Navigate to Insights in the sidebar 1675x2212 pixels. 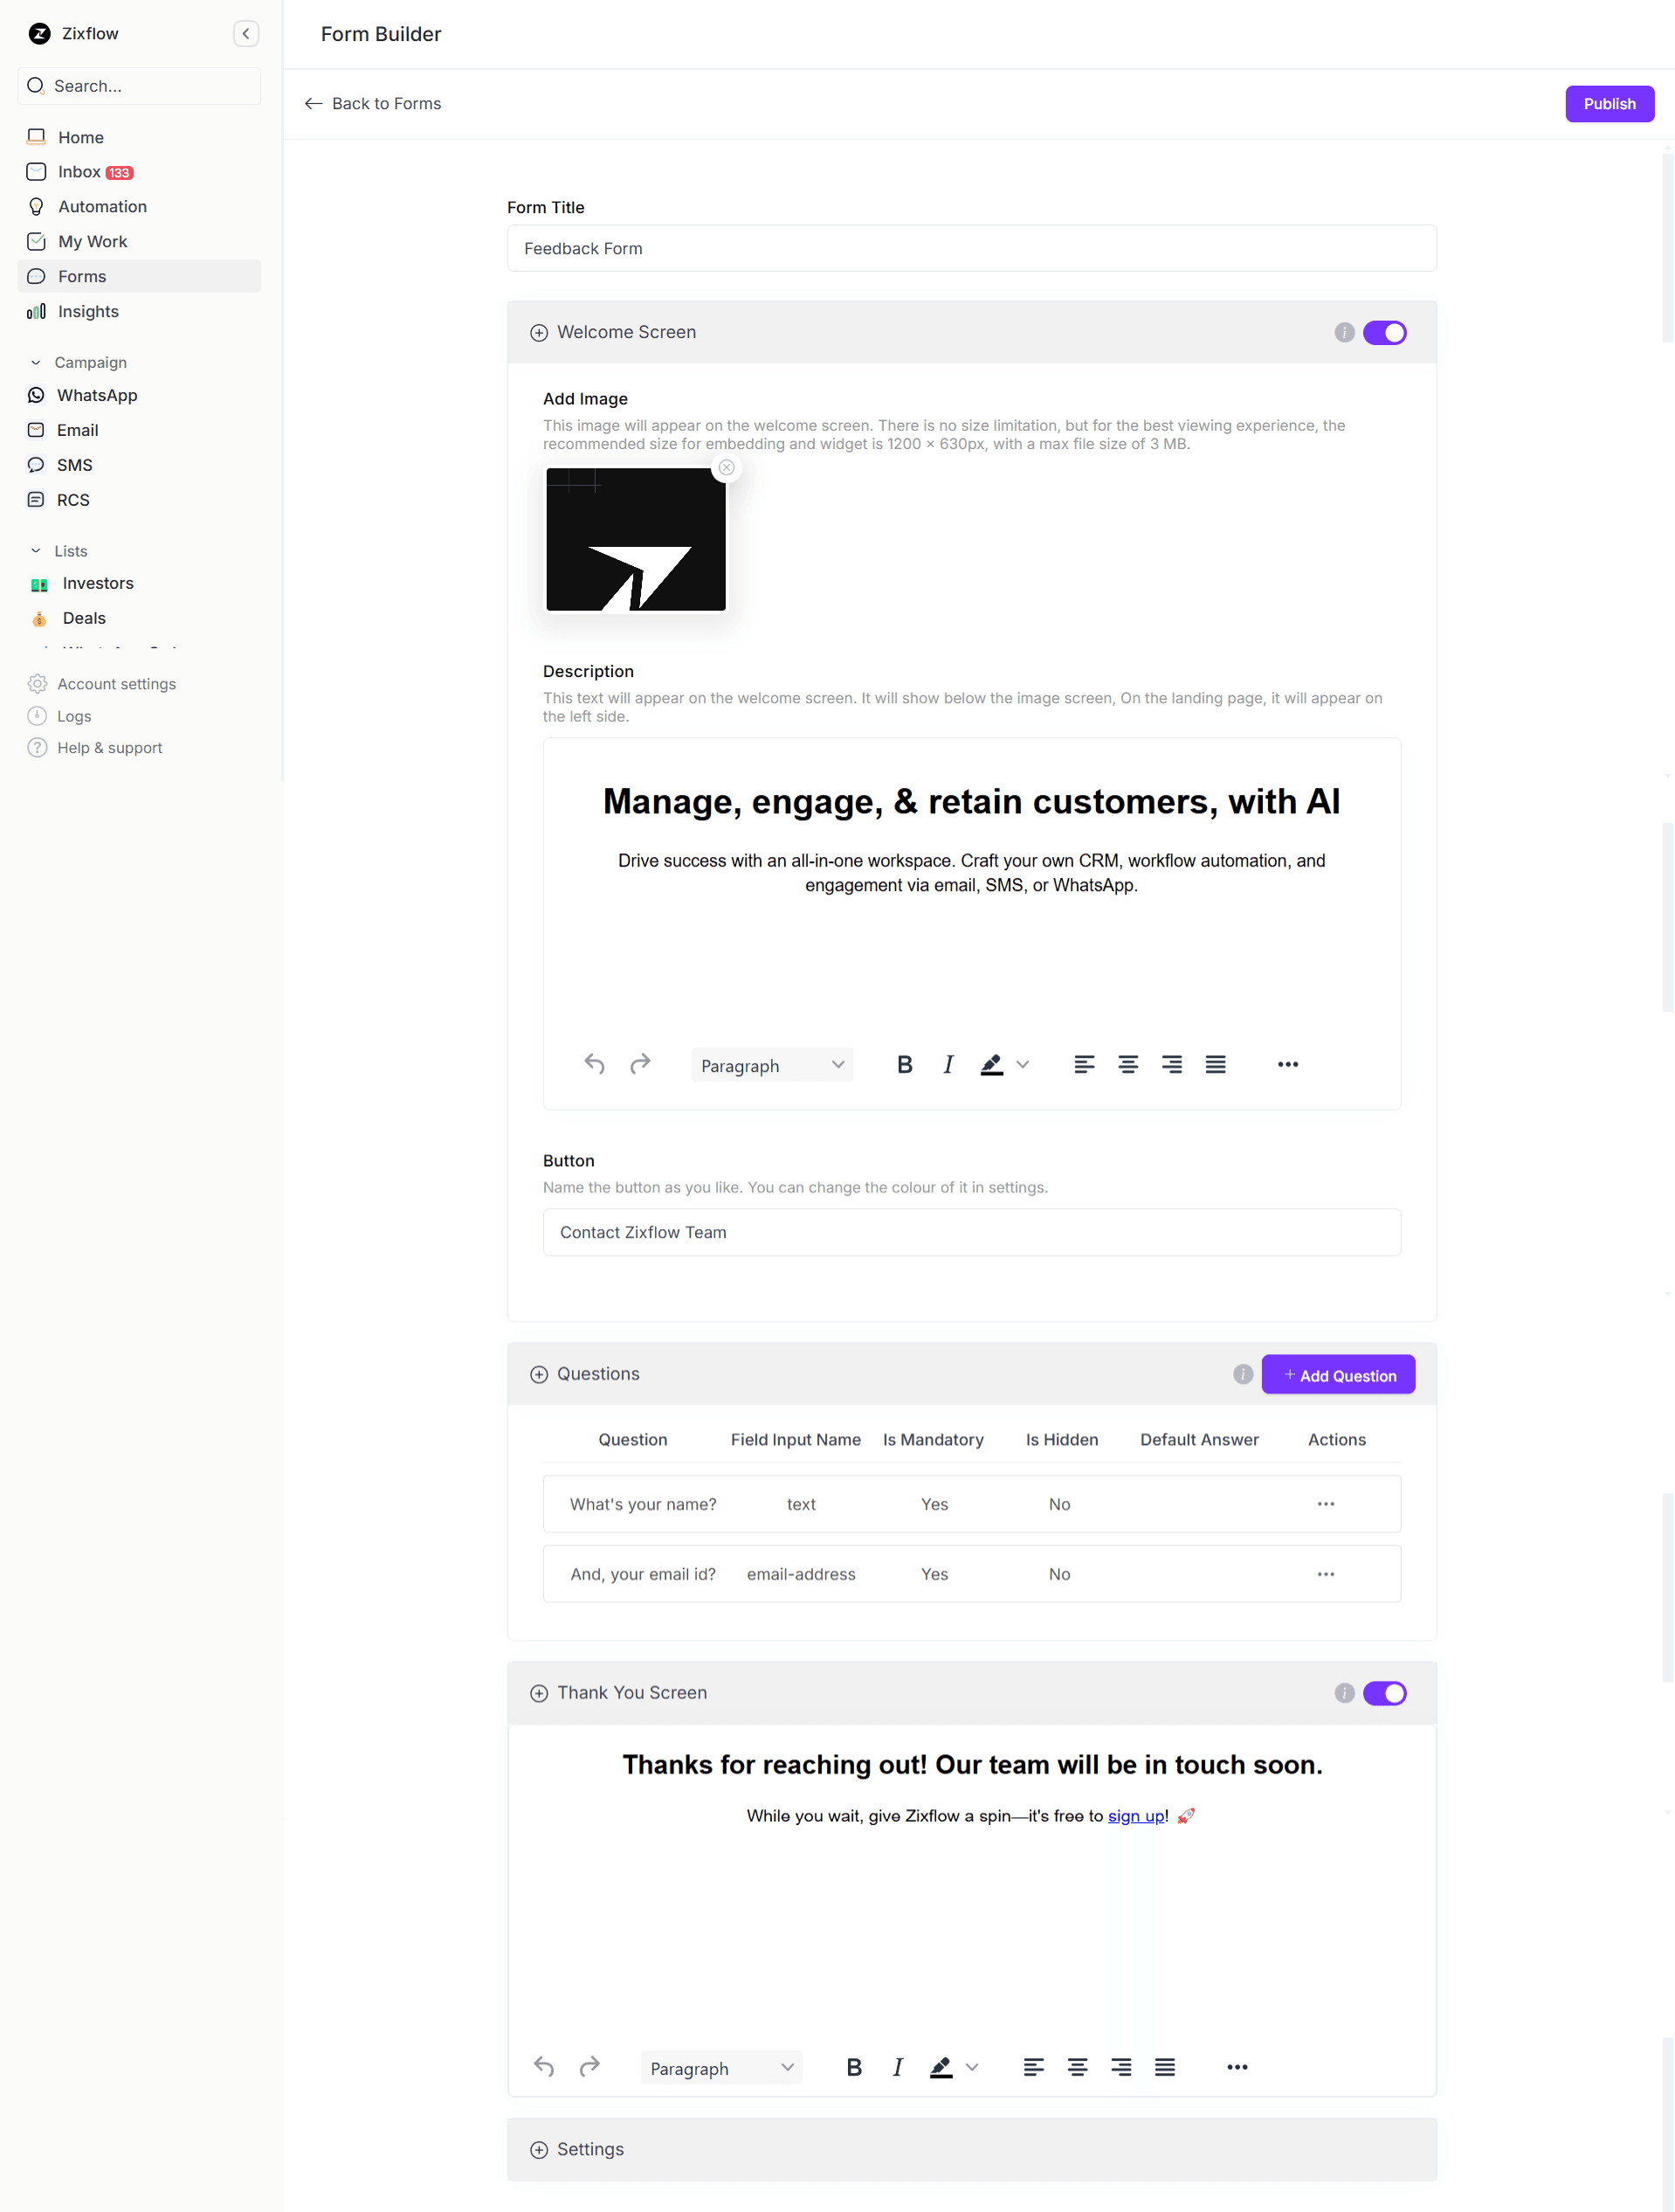point(88,311)
